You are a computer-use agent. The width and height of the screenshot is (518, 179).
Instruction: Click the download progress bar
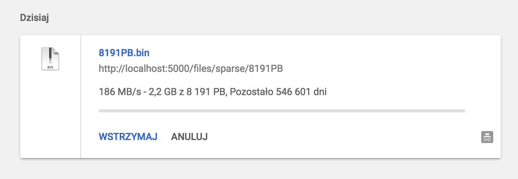tap(282, 111)
